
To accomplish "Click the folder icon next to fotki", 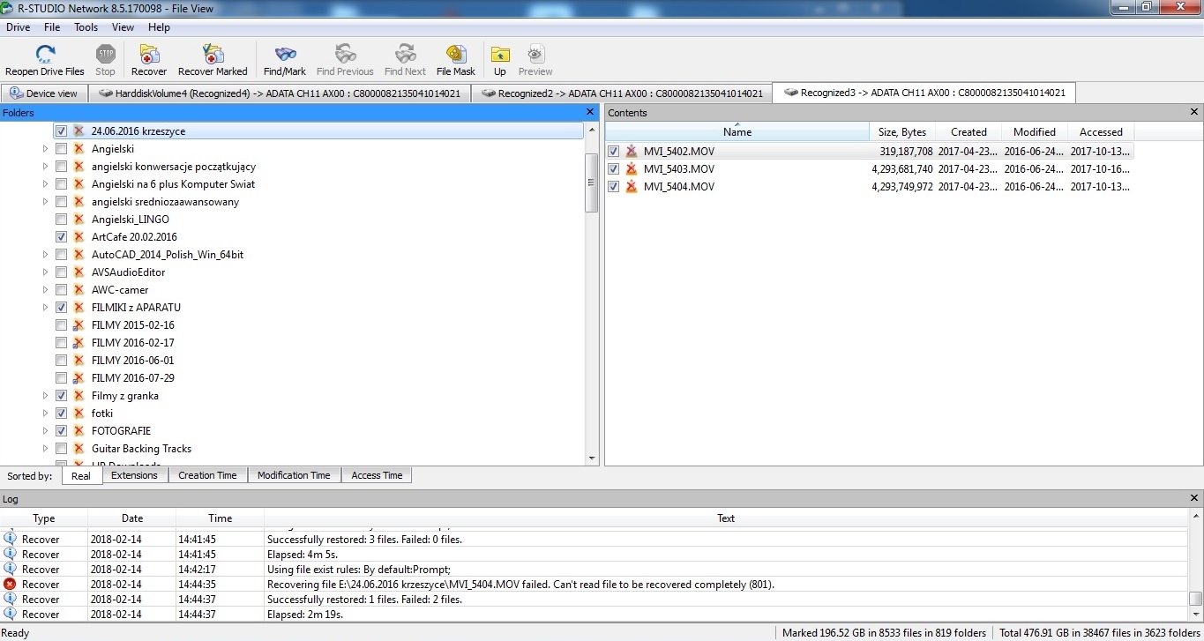I will tap(79, 414).
